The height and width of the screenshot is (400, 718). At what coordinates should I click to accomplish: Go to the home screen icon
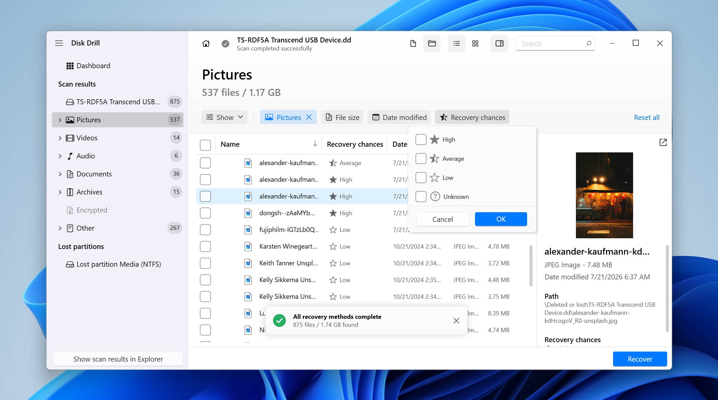[206, 43]
